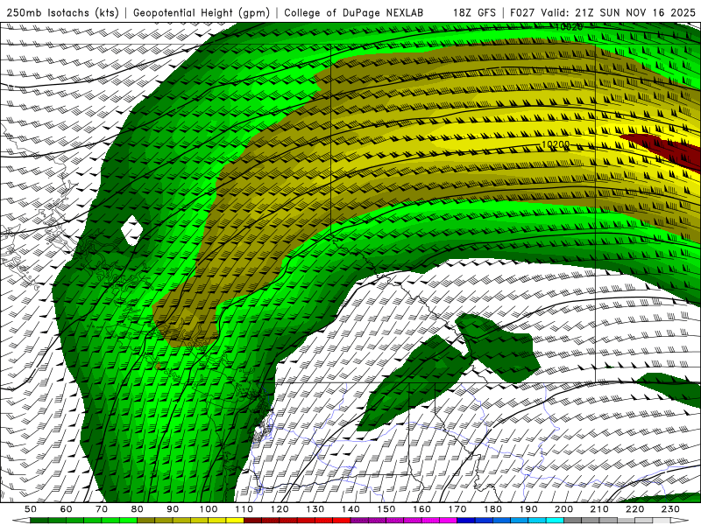Click the 'Geopotential Height (gpm)' header label
Viewport: 701px width, 525px height.
click(x=202, y=13)
